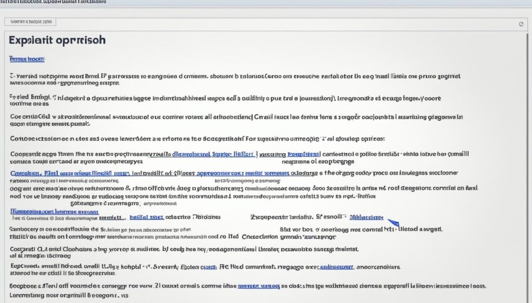Follow the bracketed blue link ending the "Cooperstic" links

(304, 154)
